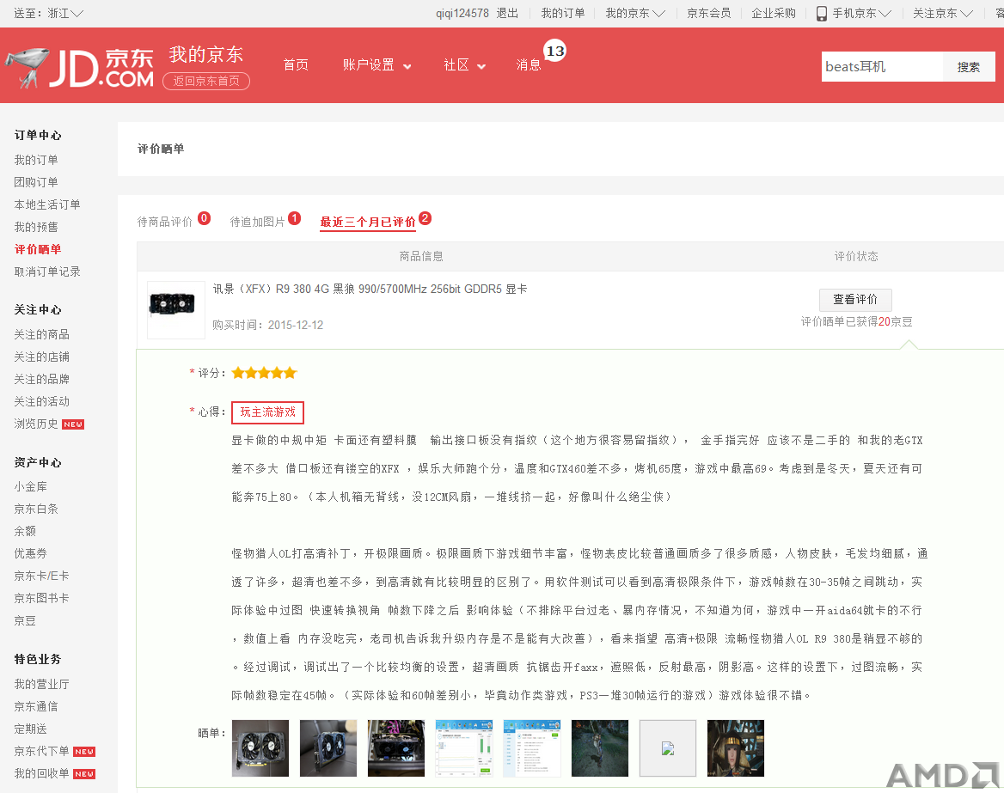The image size is (1004, 793).
Task: Open the XFX R9 380 4G product title link
Action: click(370, 290)
